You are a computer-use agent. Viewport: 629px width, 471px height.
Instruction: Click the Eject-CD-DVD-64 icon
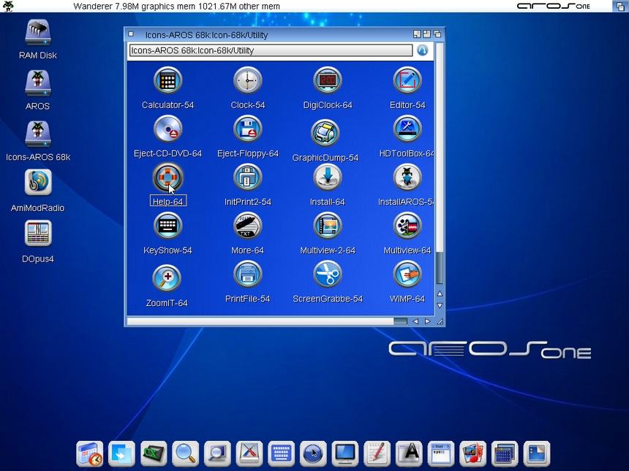click(x=167, y=129)
